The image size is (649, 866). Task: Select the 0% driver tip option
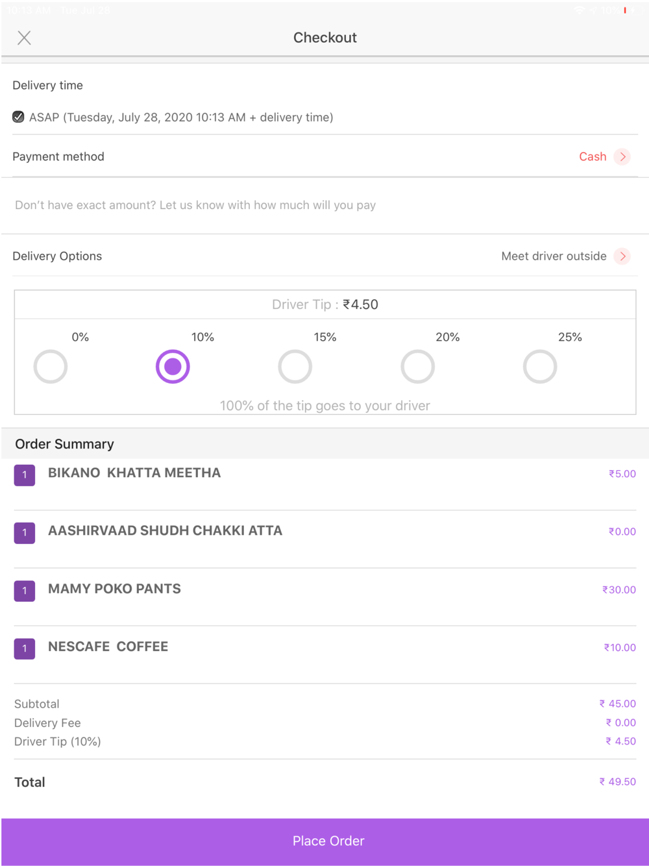tap(51, 367)
